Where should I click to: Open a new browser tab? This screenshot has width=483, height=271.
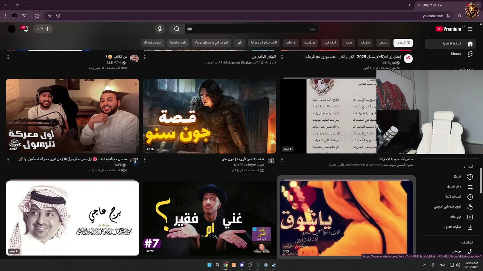click(x=409, y=5)
